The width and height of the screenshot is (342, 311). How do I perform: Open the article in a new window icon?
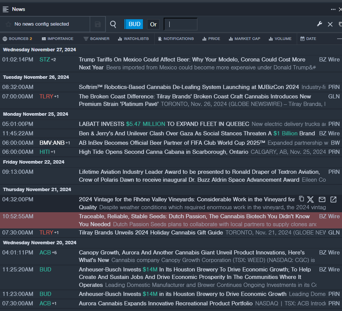pos(333,199)
